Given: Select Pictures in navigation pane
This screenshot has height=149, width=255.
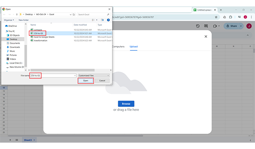Looking at the screenshot, I should (12, 55).
